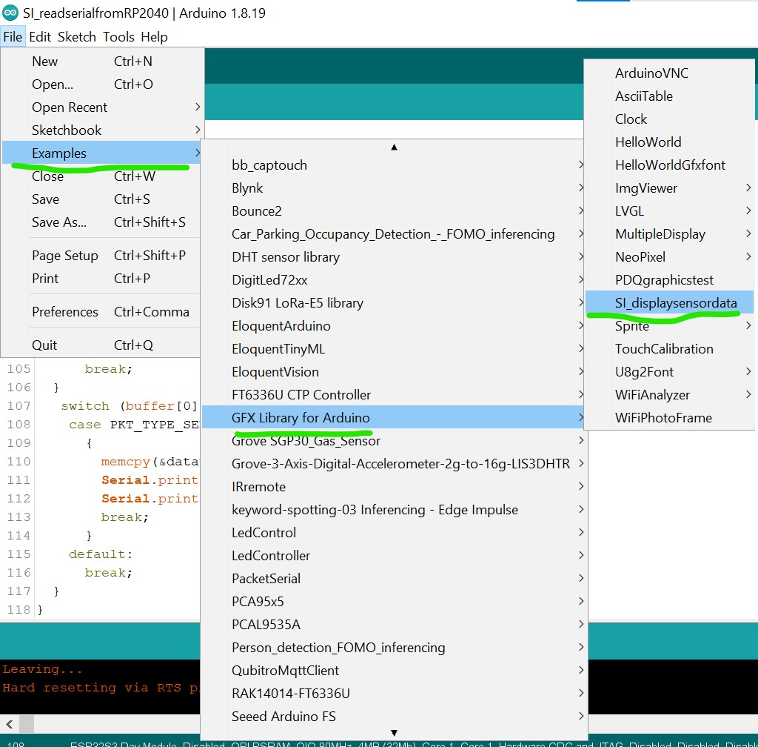Image resolution: width=758 pixels, height=747 pixels.
Task: Expand the LVGL submenu
Action: pyautogui.click(x=669, y=211)
